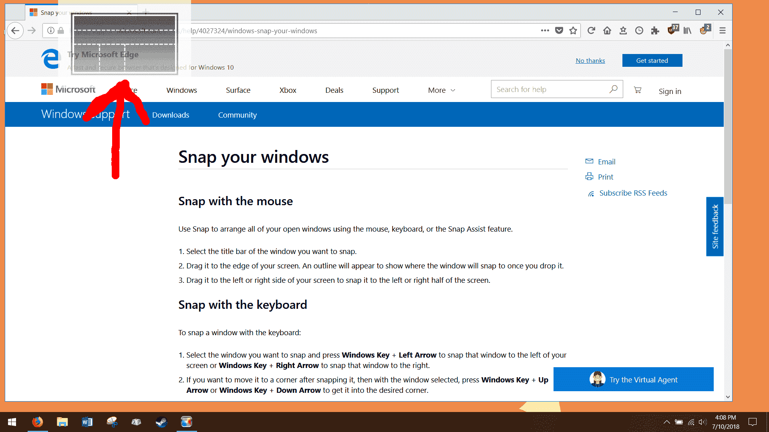Launch Word from the taskbar
The width and height of the screenshot is (769, 432).
point(87,422)
